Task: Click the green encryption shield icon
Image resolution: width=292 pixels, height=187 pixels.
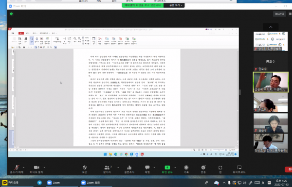Action: click(x=11, y=14)
